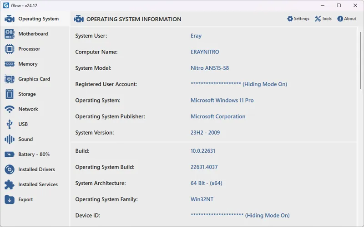Click the Battery icon in sidebar

[9, 154]
